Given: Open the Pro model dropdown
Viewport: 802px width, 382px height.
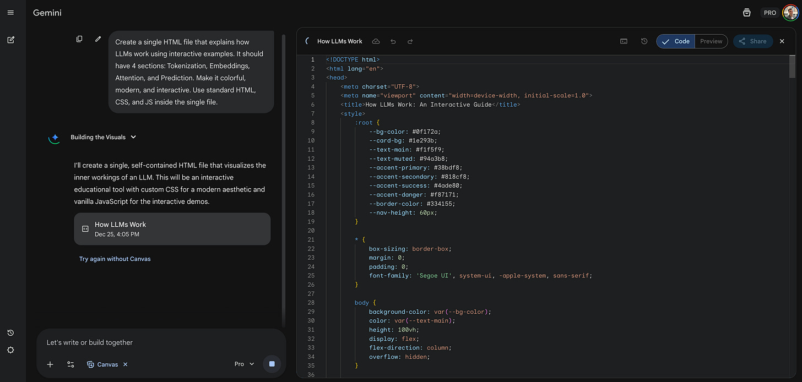Looking at the screenshot, I should pyautogui.click(x=243, y=364).
